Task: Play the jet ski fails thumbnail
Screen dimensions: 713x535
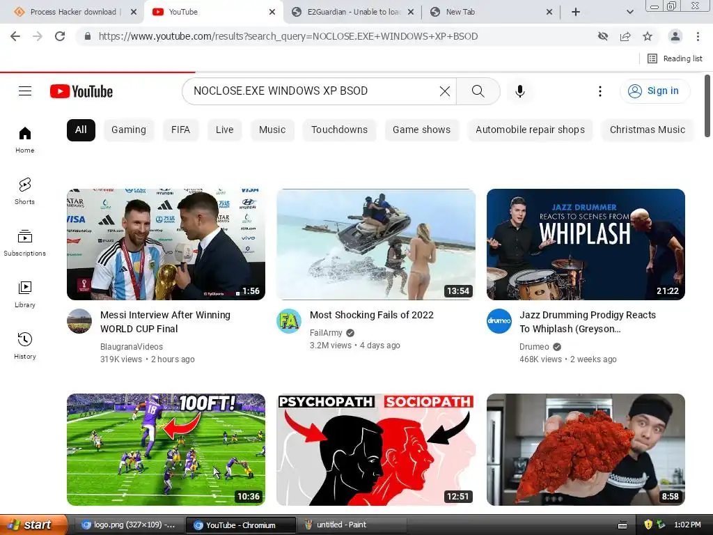Action: point(376,245)
